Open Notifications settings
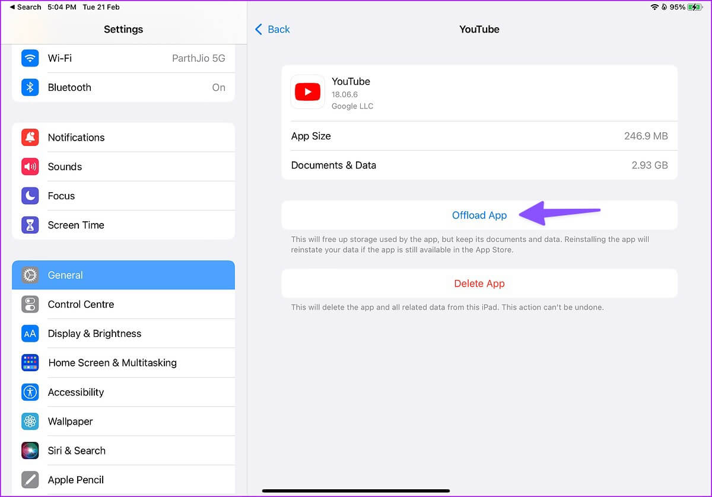This screenshot has height=497, width=712. [123, 137]
